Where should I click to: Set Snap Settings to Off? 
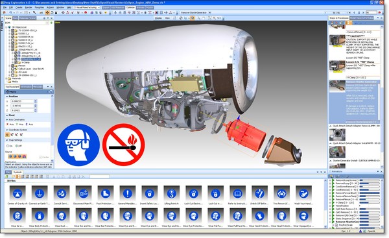pos(17,146)
